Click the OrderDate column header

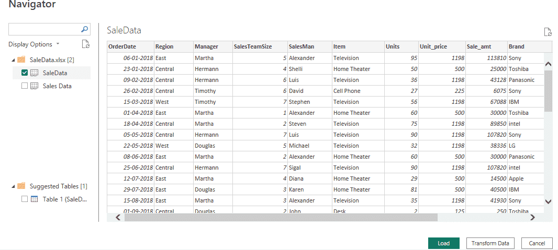pos(130,47)
